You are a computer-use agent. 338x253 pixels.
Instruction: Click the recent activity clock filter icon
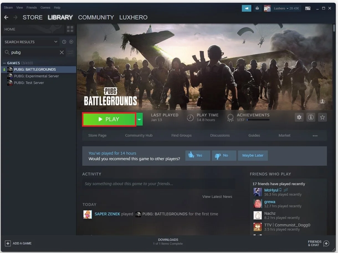[64, 42]
